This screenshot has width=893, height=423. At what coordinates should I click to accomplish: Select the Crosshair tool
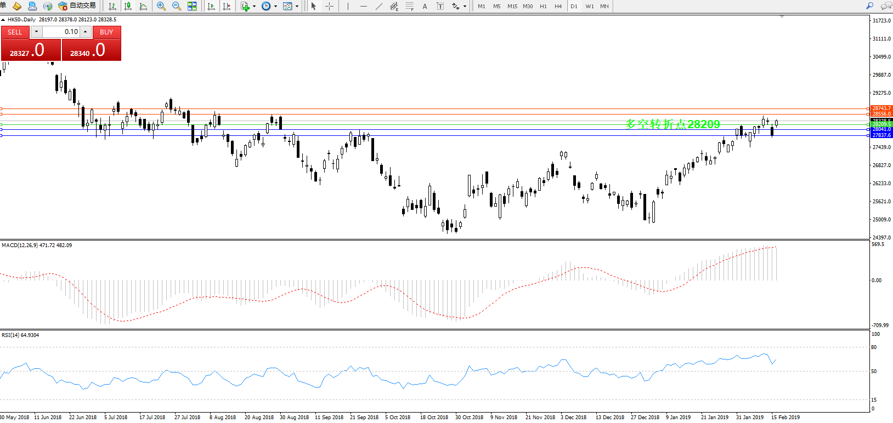[x=330, y=6]
